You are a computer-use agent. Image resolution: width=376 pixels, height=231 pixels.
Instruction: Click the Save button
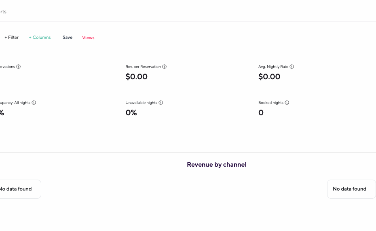tap(68, 38)
